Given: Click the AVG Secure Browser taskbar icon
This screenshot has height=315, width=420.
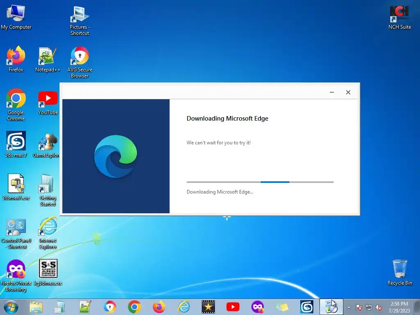Looking at the screenshot, I should click(110, 307).
